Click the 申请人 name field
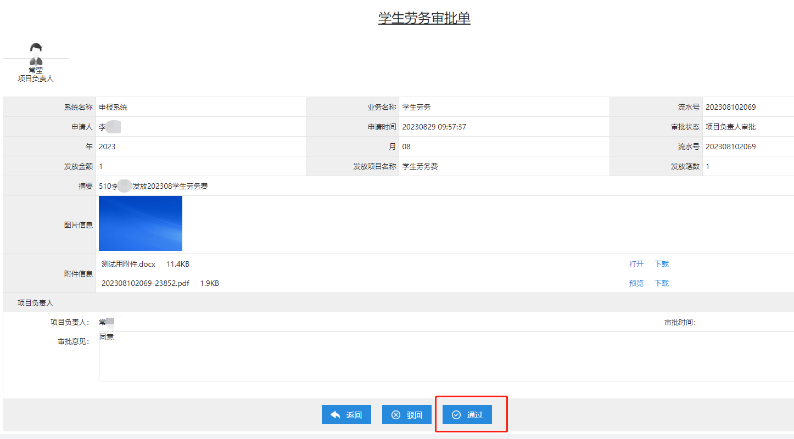This screenshot has height=439, width=794. [109, 127]
